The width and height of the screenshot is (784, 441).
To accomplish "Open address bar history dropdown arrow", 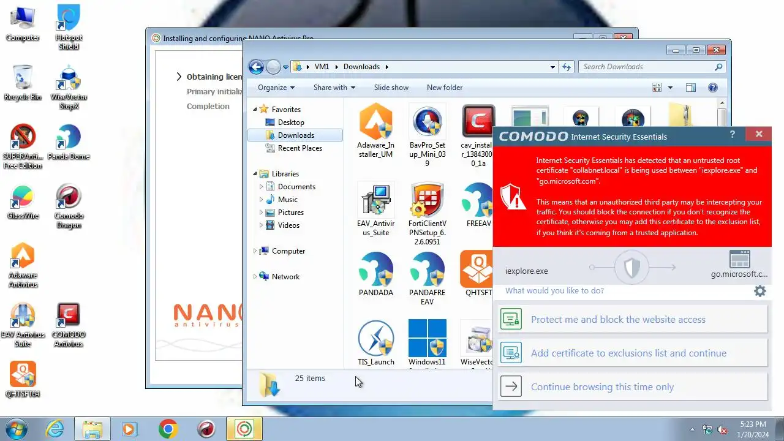I will click(552, 67).
